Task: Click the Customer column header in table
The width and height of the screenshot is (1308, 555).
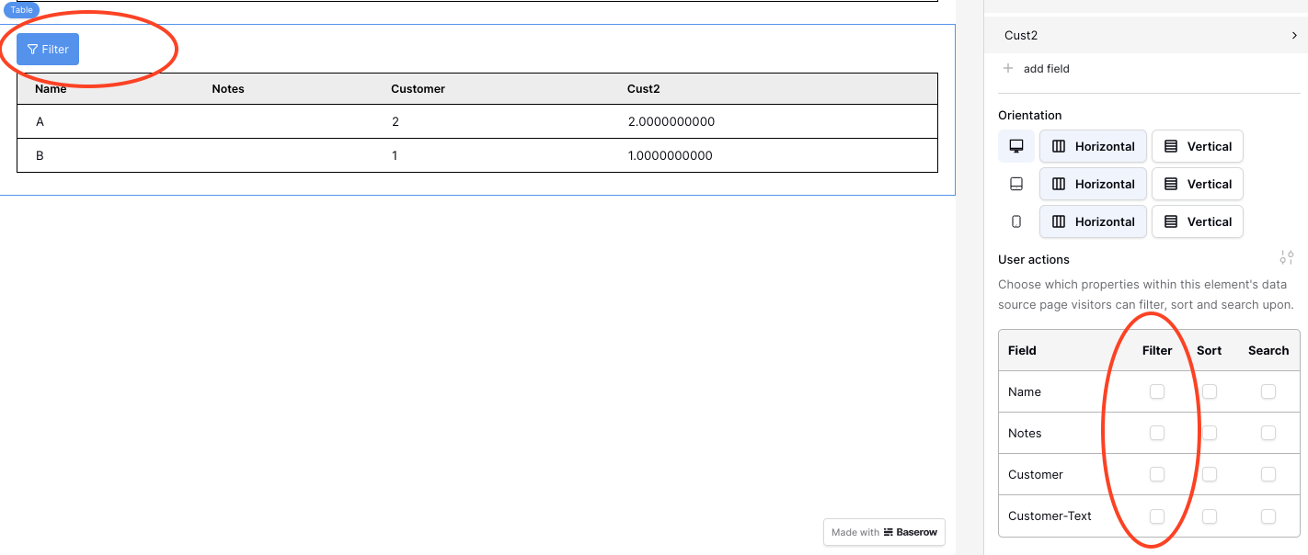Action: pos(418,89)
